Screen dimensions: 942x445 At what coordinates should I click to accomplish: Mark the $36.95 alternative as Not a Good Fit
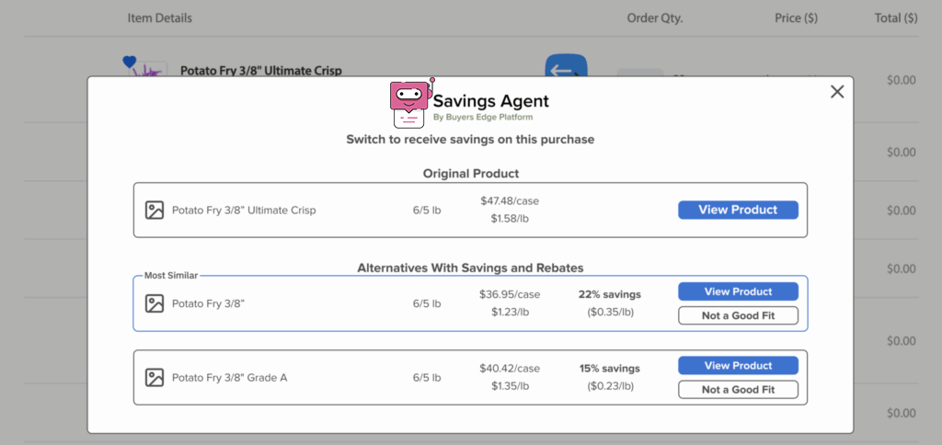coord(738,315)
